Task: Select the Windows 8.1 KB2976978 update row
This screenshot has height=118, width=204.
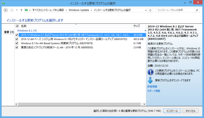Action: tap(82, 43)
